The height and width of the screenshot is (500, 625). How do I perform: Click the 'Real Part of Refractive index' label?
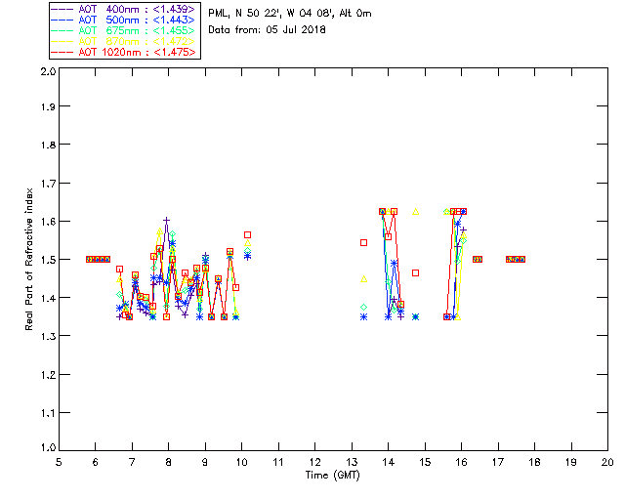(x=28, y=259)
